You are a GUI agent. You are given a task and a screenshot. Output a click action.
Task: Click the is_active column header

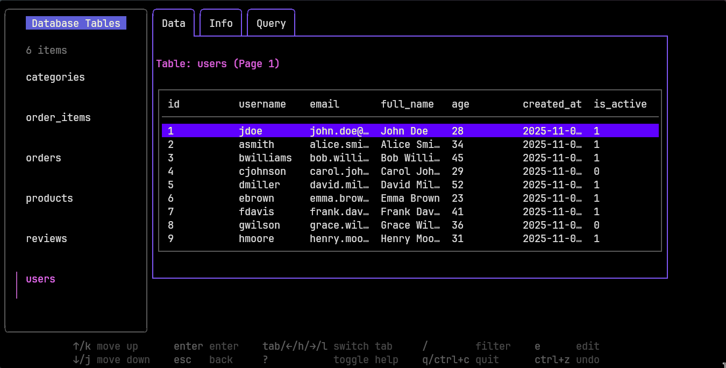coord(620,104)
